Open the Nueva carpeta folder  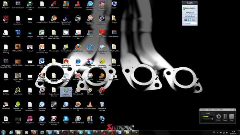[54, 48]
